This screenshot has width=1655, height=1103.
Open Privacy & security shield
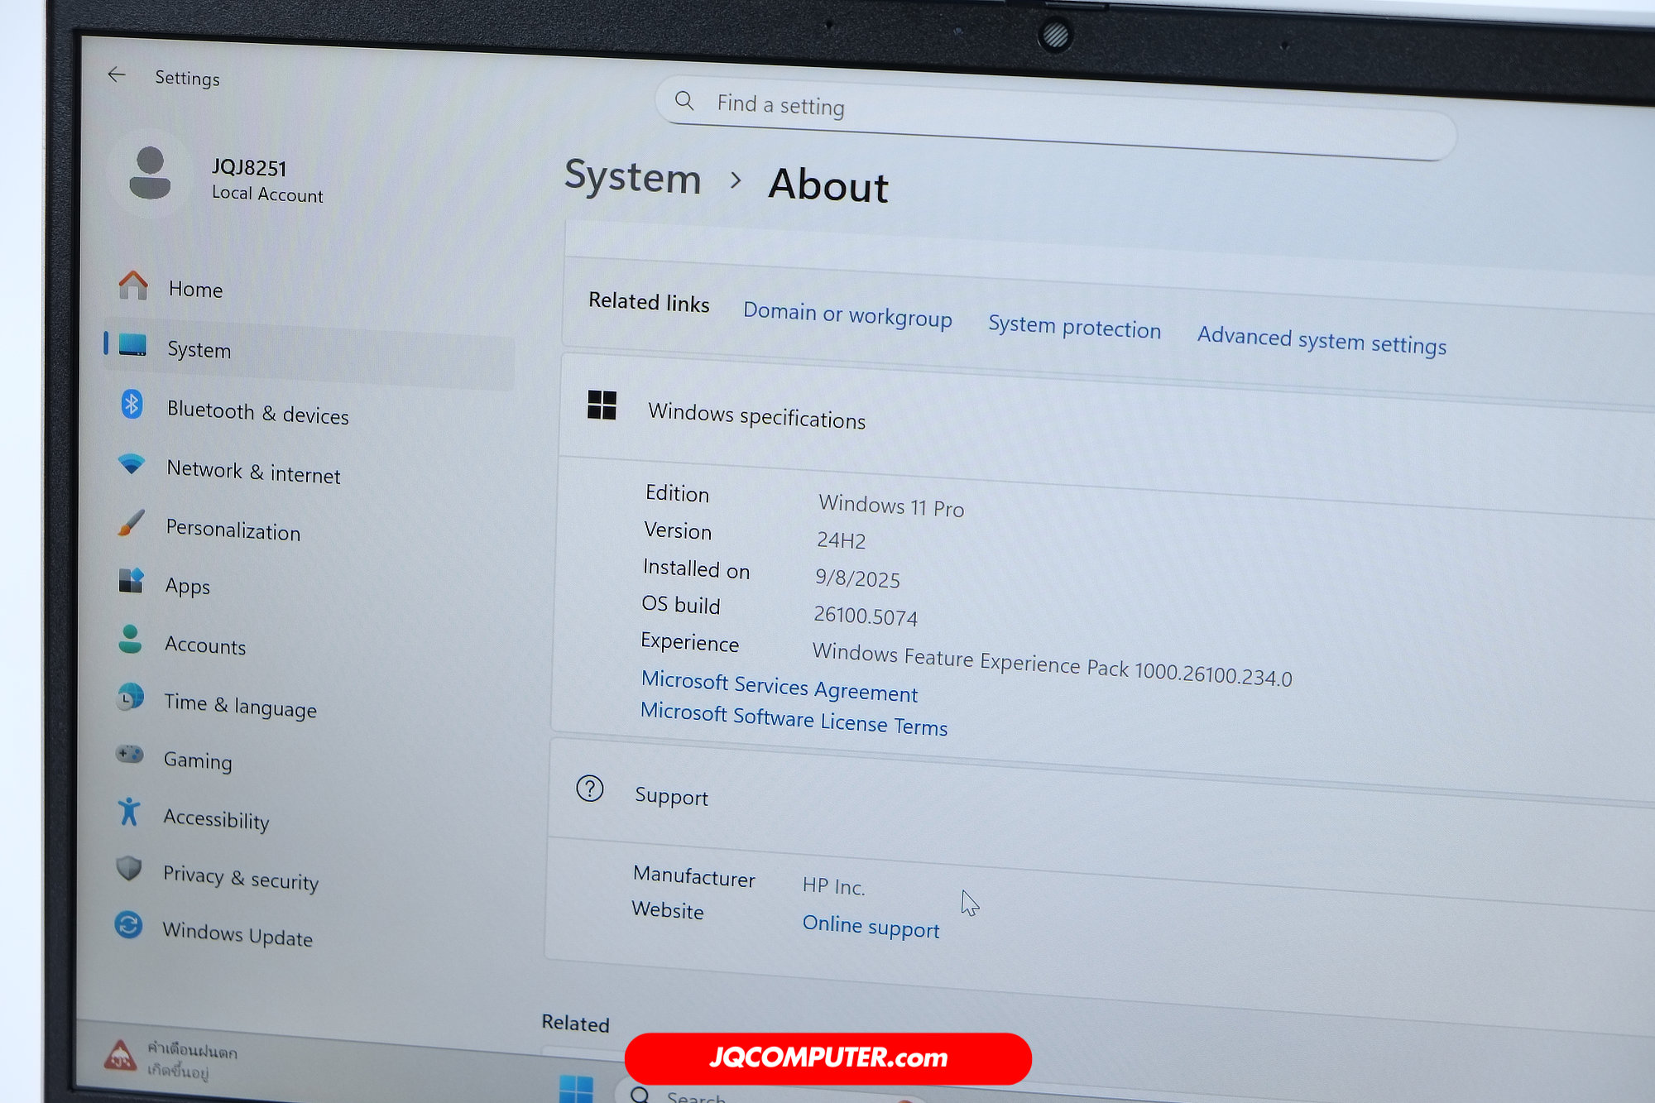click(x=128, y=868)
